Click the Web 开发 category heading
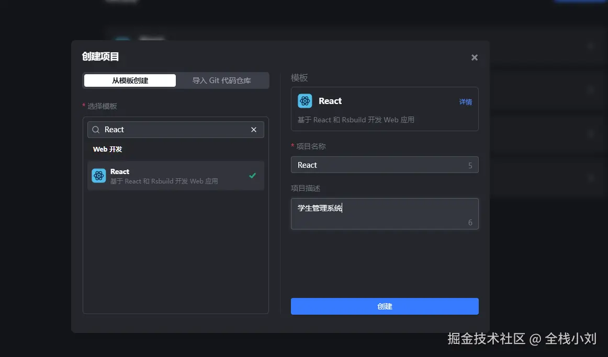The height and width of the screenshot is (357, 608). [x=107, y=149]
